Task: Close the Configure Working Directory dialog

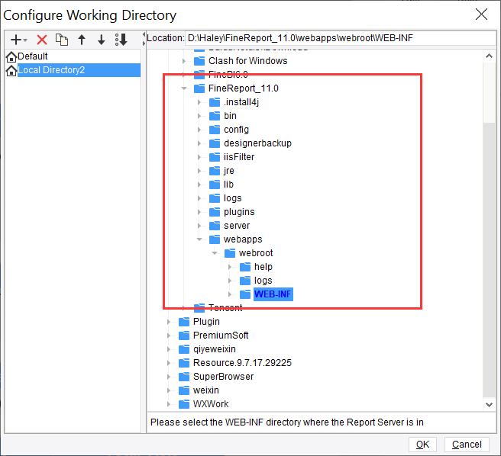Action: [481, 14]
